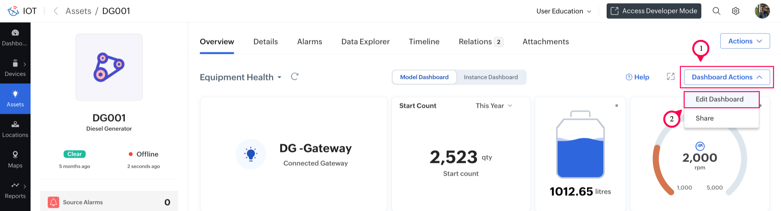Image resolution: width=781 pixels, height=211 pixels.
Task: Change the This Year time range
Action: pyautogui.click(x=494, y=106)
